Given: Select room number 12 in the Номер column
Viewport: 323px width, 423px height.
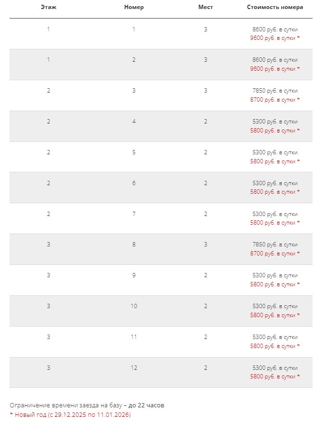Looking at the screenshot, I should coord(134,367).
